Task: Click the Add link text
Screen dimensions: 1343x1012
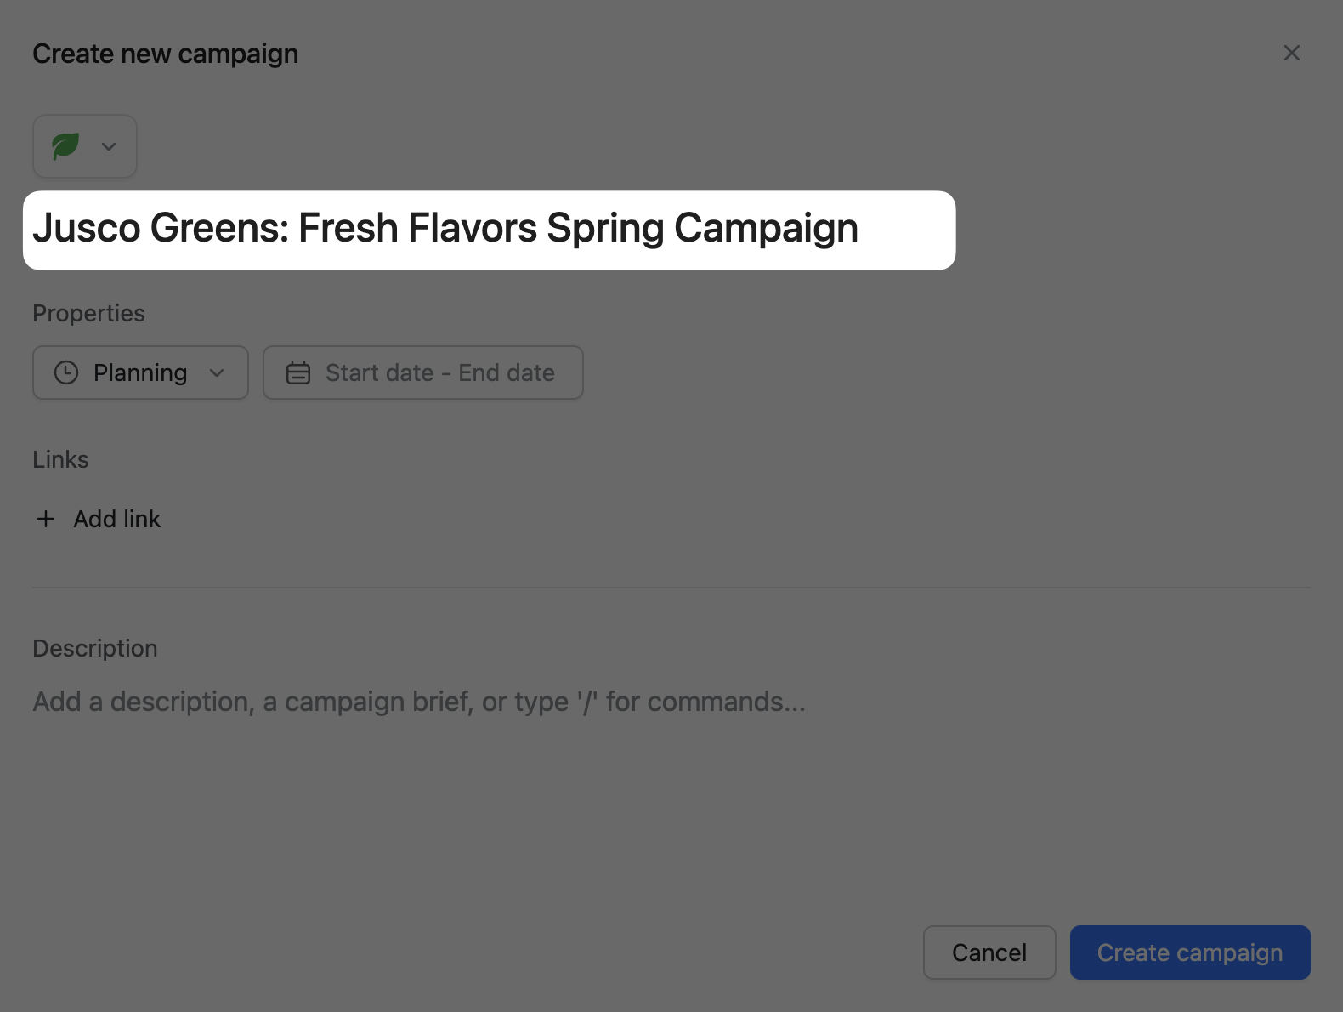Action: tap(117, 519)
